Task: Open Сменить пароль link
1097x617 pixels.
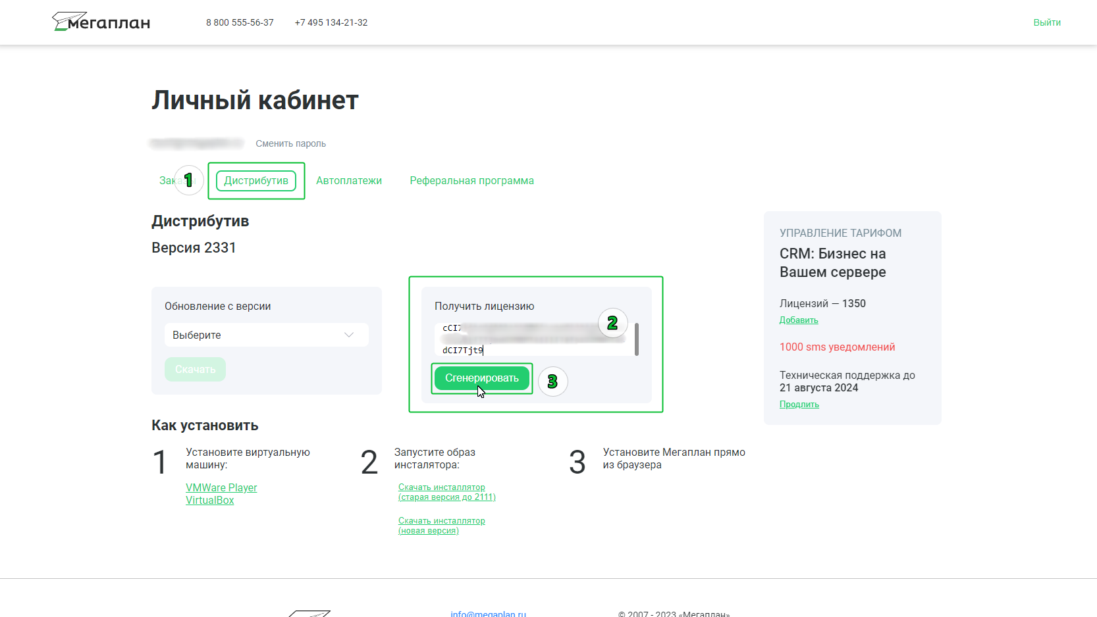Action: pyautogui.click(x=290, y=143)
